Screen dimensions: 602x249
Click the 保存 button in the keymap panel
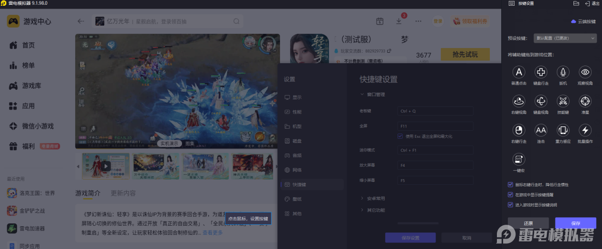[575, 223]
